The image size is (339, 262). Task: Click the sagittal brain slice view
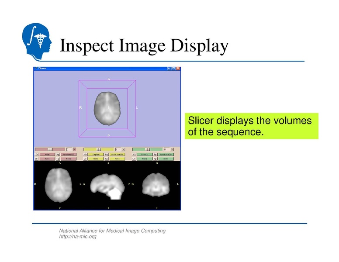tap(107, 186)
